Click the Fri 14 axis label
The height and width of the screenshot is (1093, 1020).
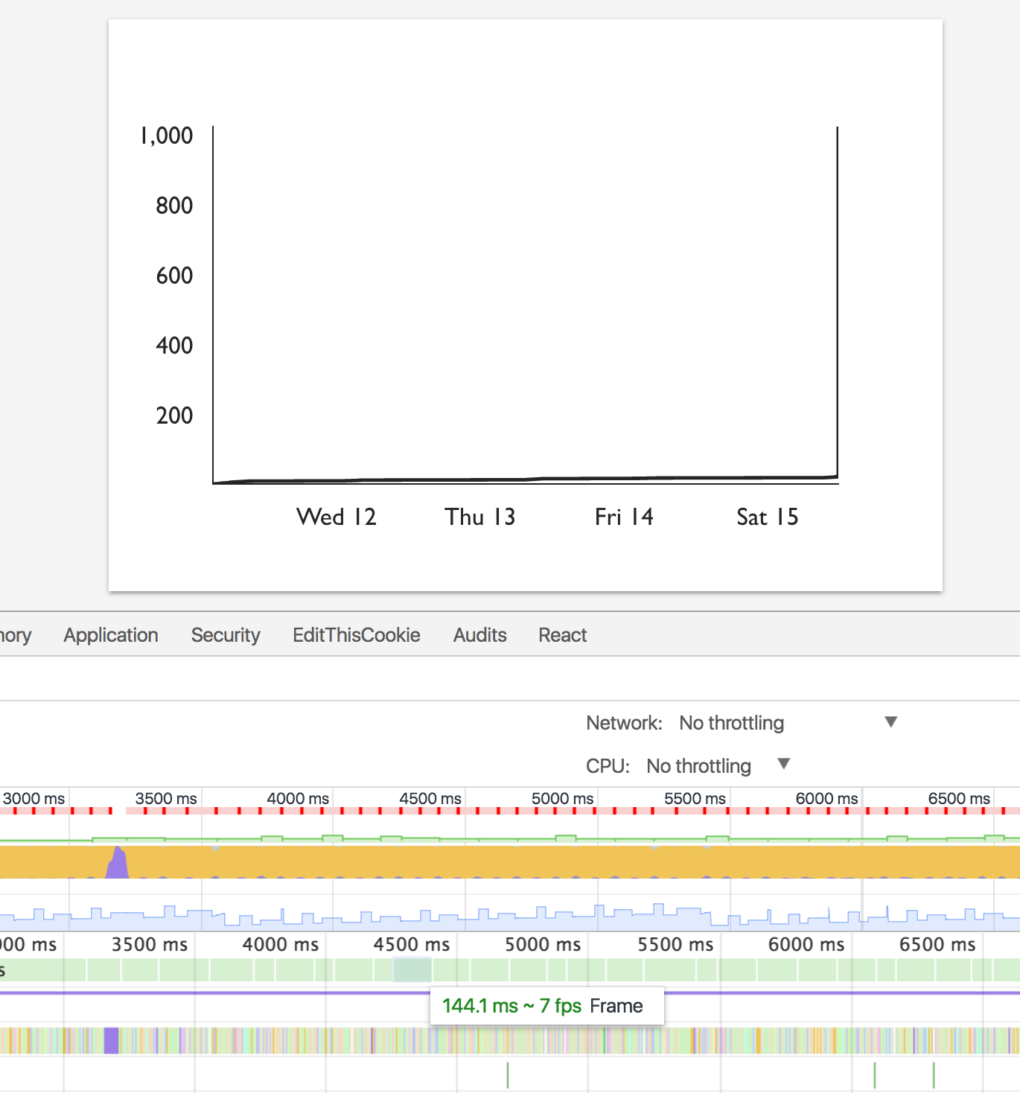point(624,517)
